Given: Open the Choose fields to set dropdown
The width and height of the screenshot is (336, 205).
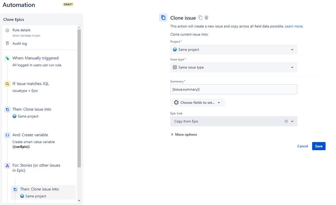Looking at the screenshot, I should 197,103.
